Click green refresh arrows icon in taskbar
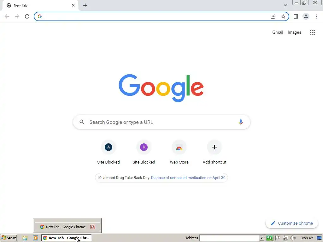 click(x=269, y=238)
